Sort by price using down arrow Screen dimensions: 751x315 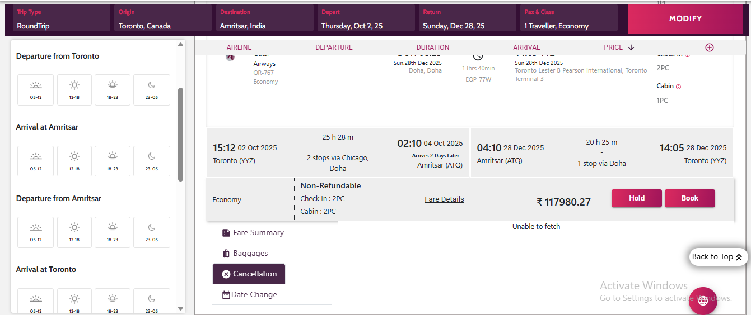click(631, 47)
